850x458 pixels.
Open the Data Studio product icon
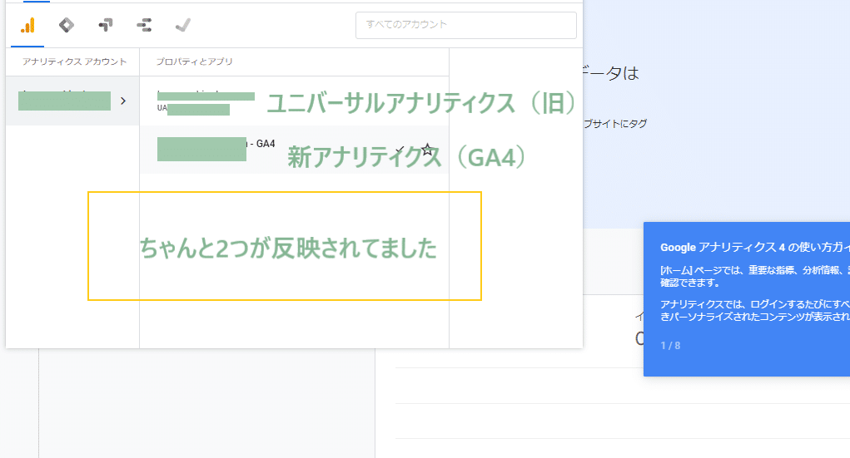[x=144, y=25]
